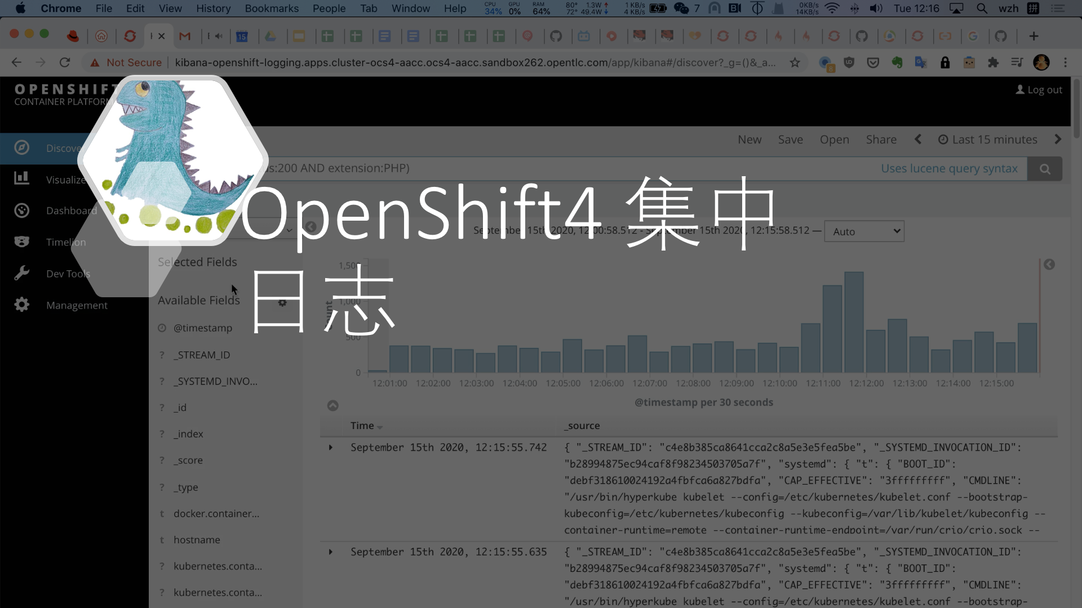Bookmark page with star icon
The width and height of the screenshot is (1082, 608).
795,62
